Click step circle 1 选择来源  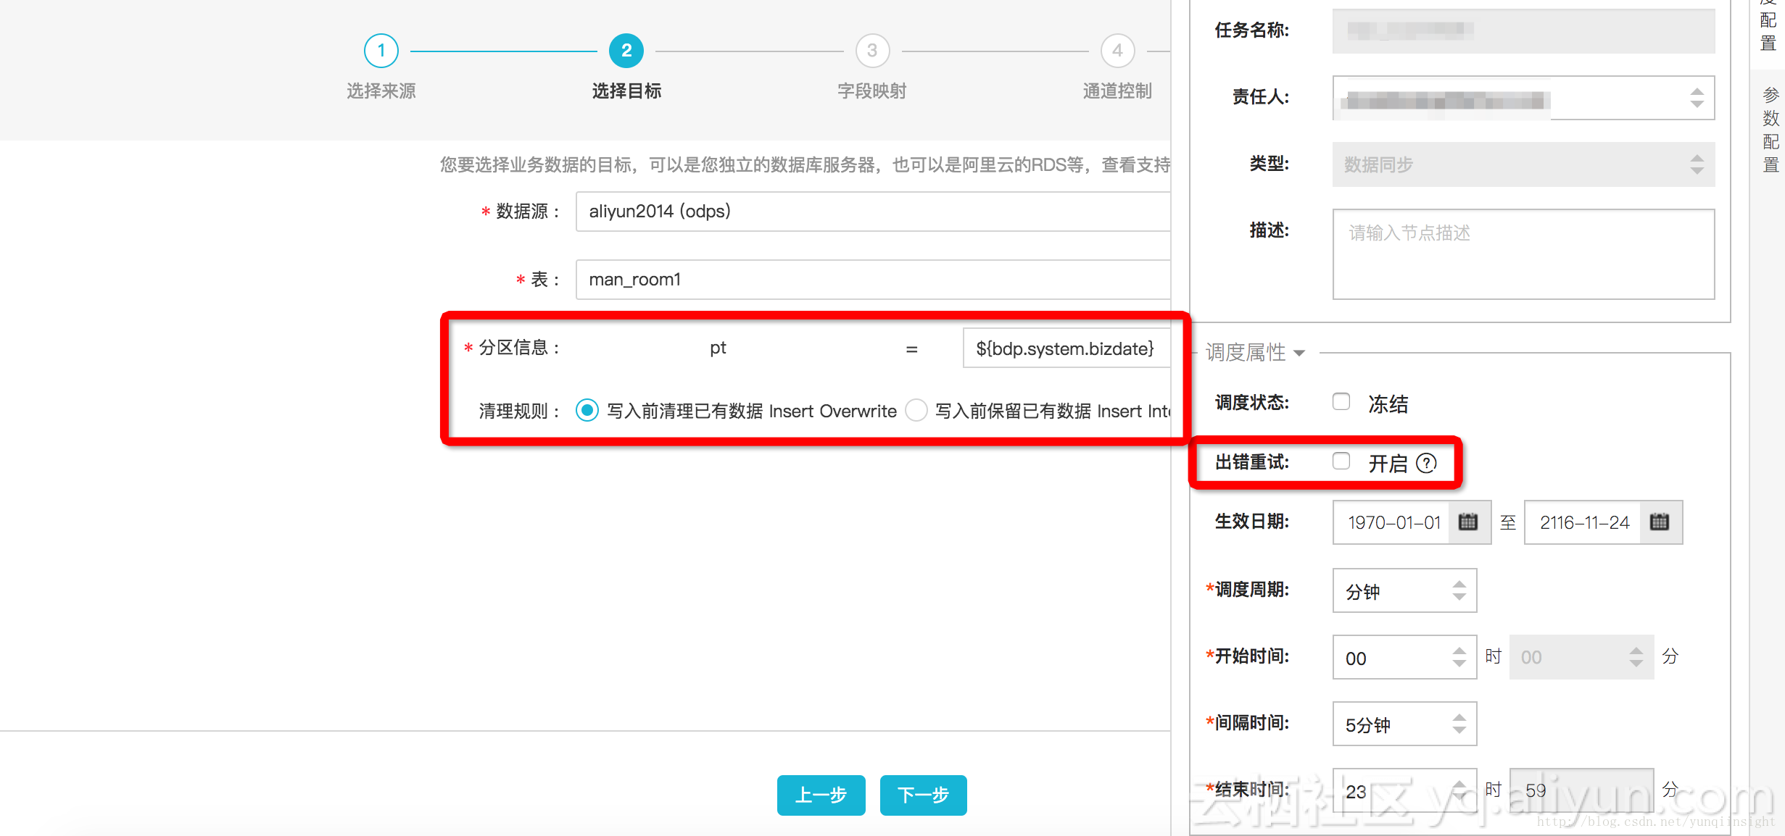click(381, 50)
